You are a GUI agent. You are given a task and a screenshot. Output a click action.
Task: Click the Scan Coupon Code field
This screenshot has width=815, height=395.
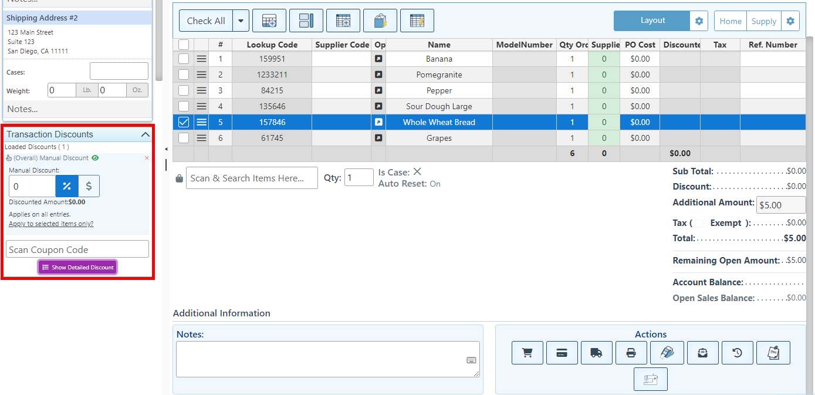pyautogui.click(x=77, y=249)
